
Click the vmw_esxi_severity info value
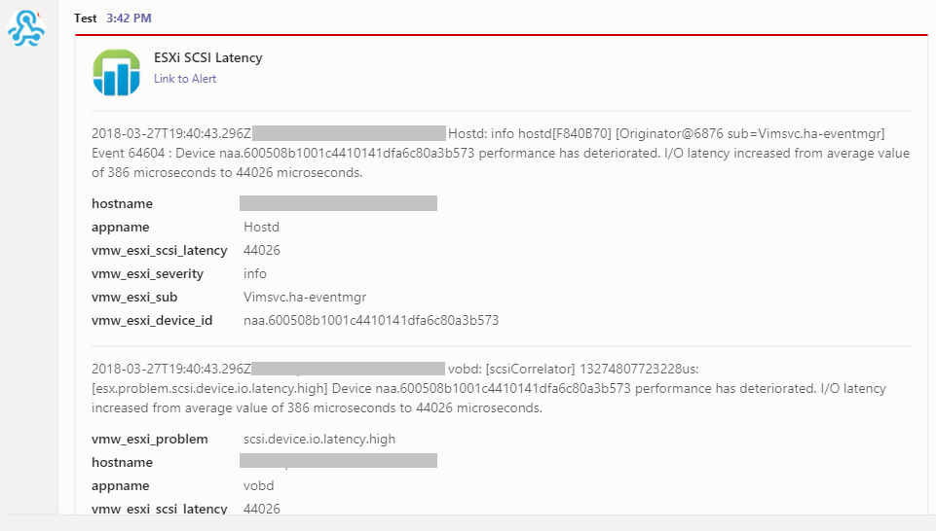click(255, 273)
